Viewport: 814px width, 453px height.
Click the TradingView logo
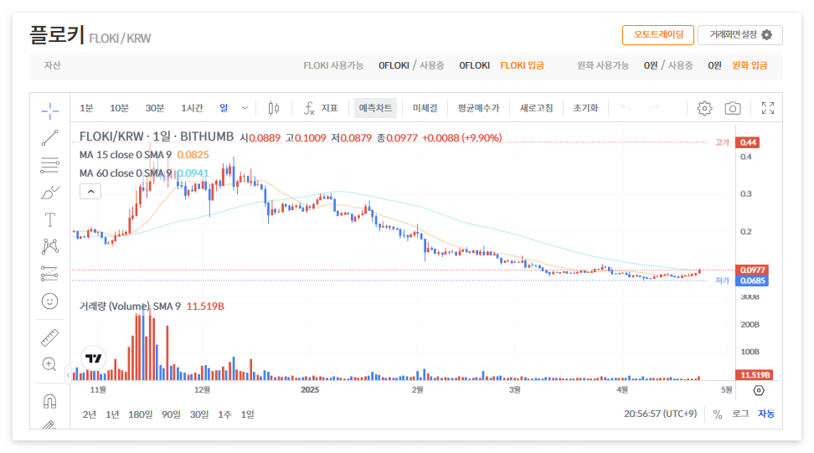94,358
